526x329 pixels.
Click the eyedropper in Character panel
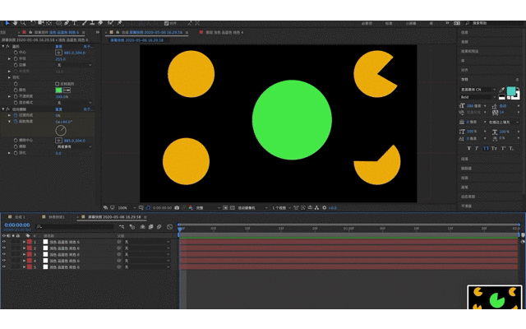(502, 90)
